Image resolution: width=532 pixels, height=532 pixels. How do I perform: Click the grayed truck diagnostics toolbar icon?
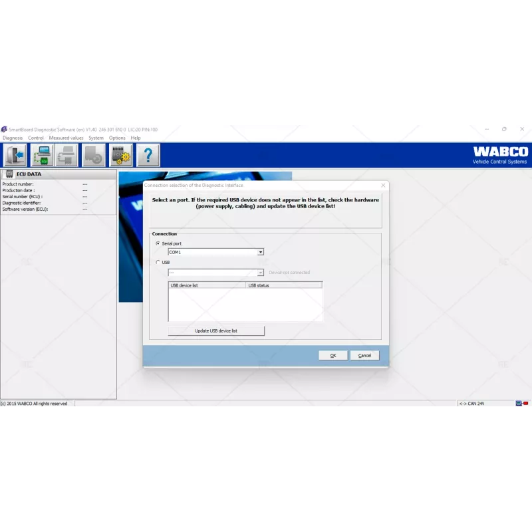tap(94, 154)
